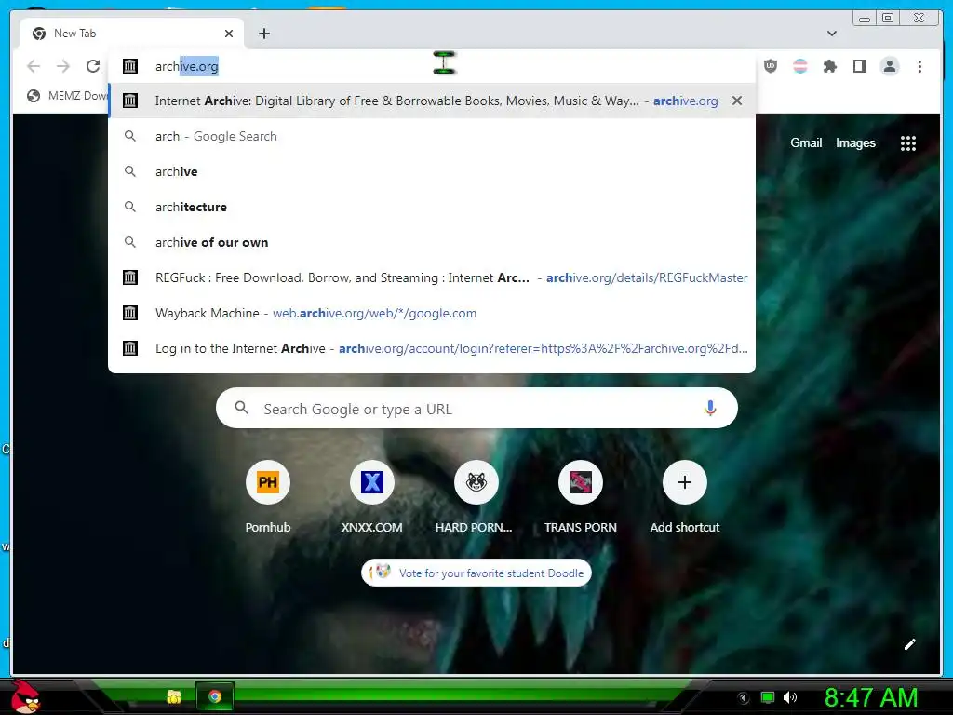Open the tab search chevron

coord(832,34)
